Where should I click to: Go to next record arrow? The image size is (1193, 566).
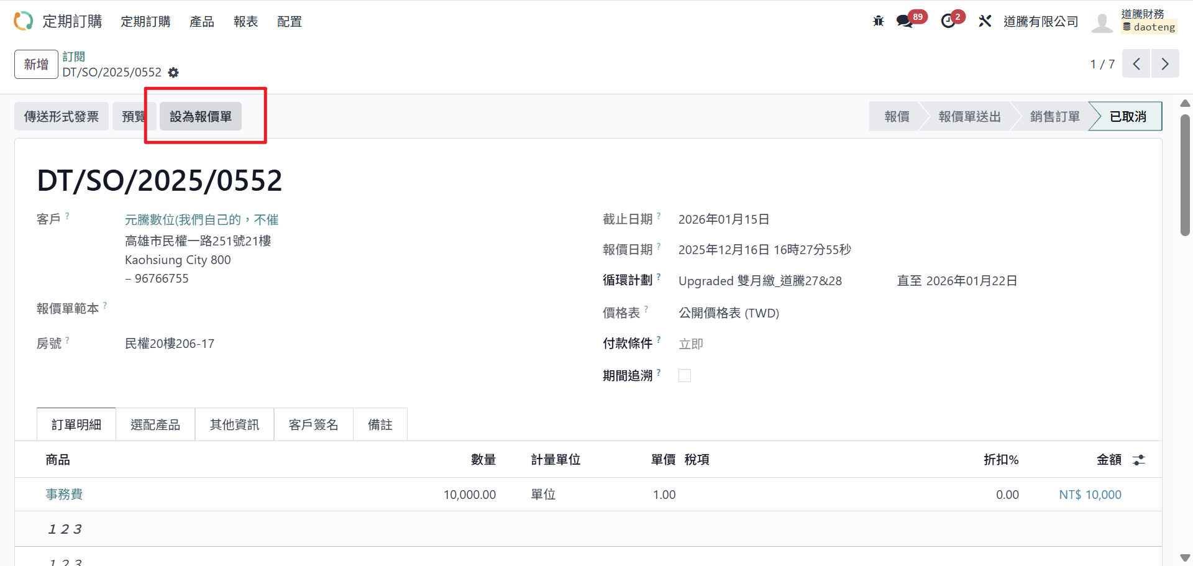[1165, 64]
